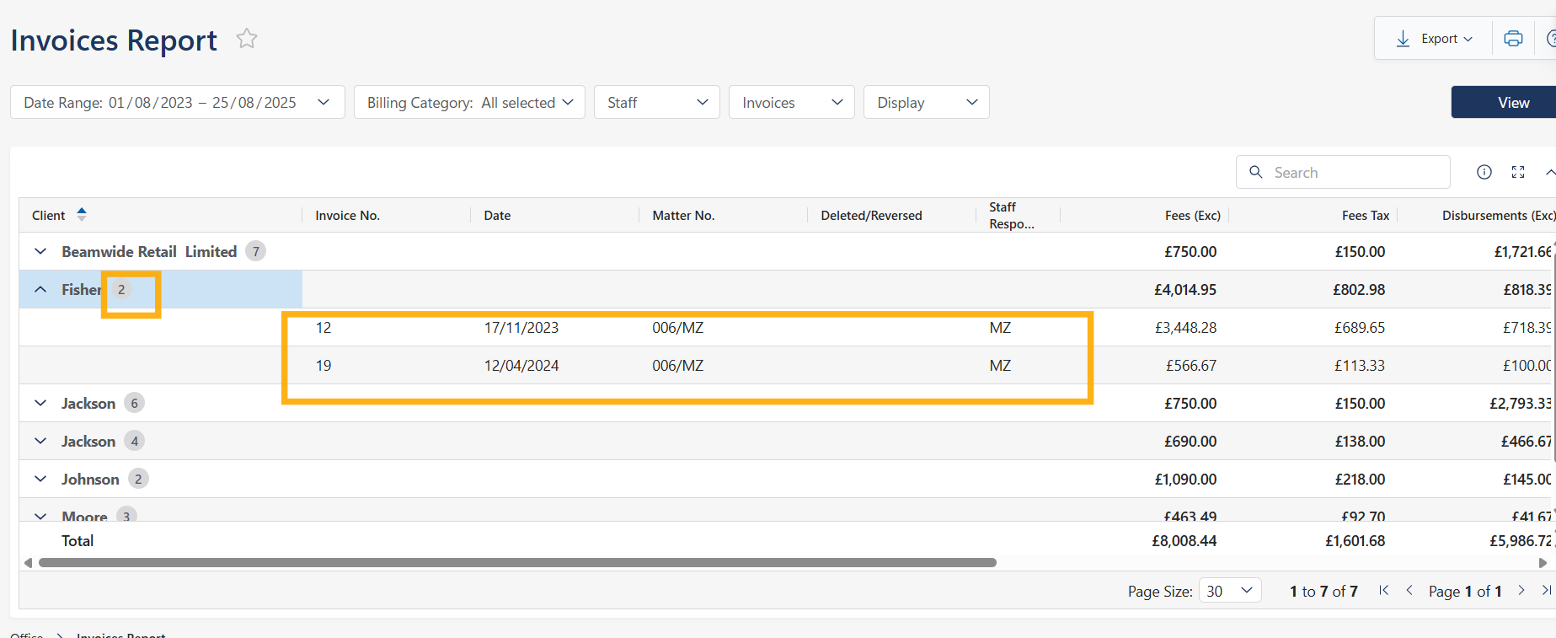This screenshot has height=638, width=1556.
Task: Click the info circle icon beside search
Action: pyautogui.click(x=1484, y=172)
